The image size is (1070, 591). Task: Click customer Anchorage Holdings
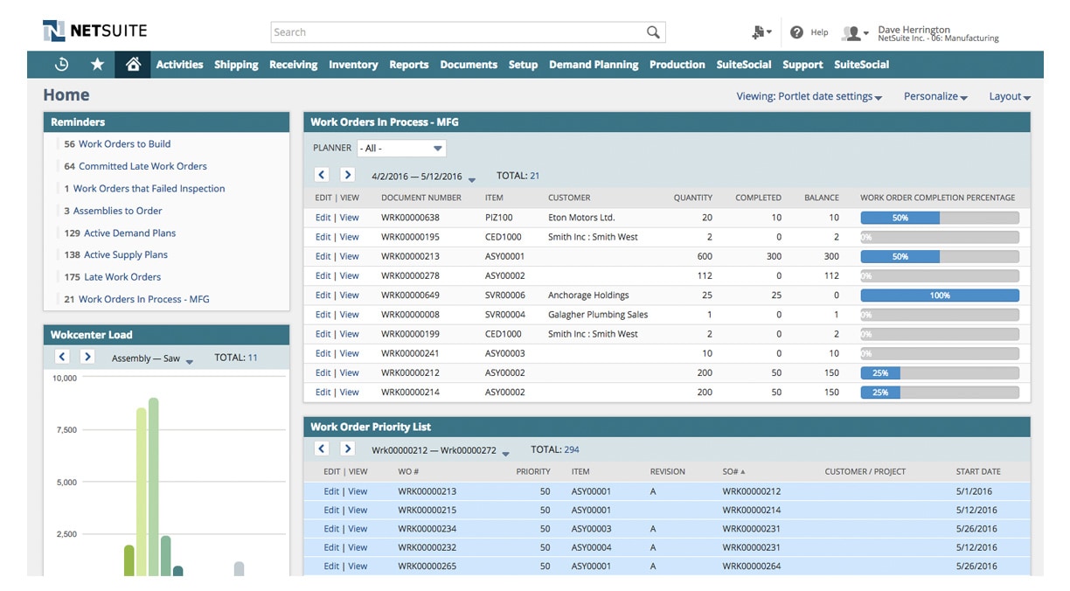tap(588, 295)
